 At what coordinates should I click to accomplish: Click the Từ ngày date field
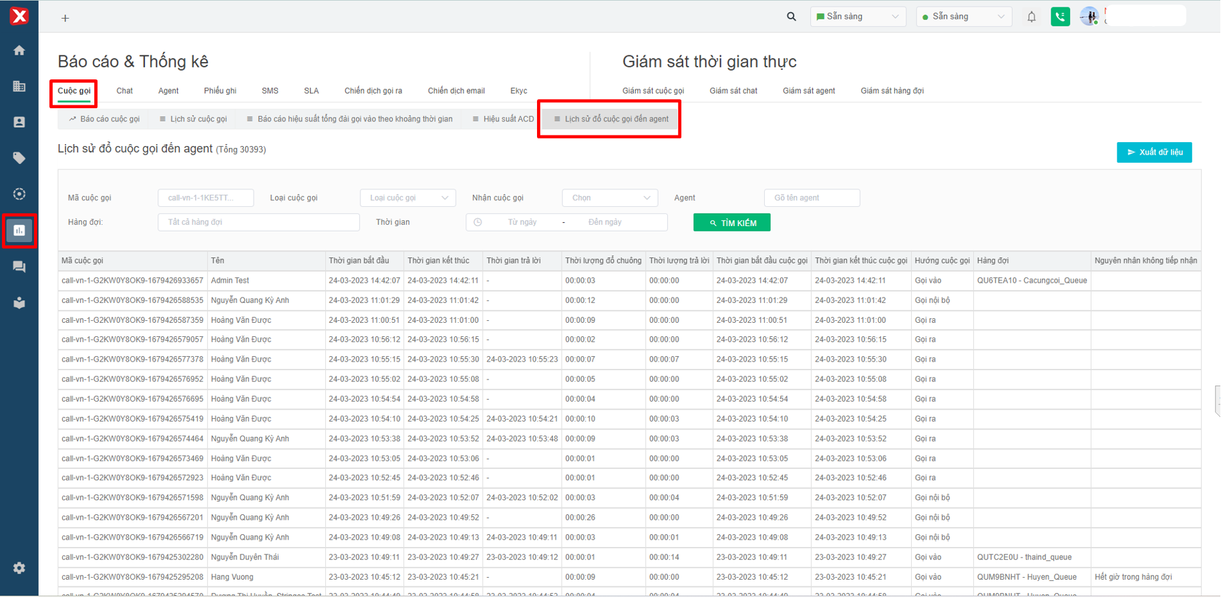point(522,222)
